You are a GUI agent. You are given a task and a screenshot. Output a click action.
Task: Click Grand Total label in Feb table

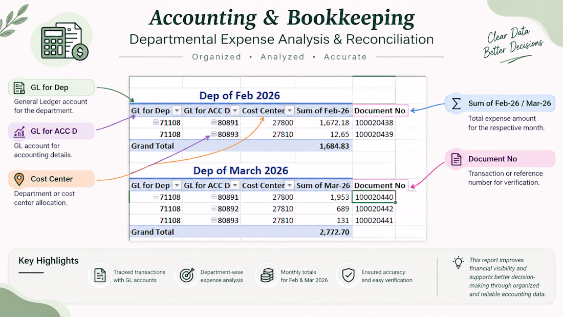point(153,146)
